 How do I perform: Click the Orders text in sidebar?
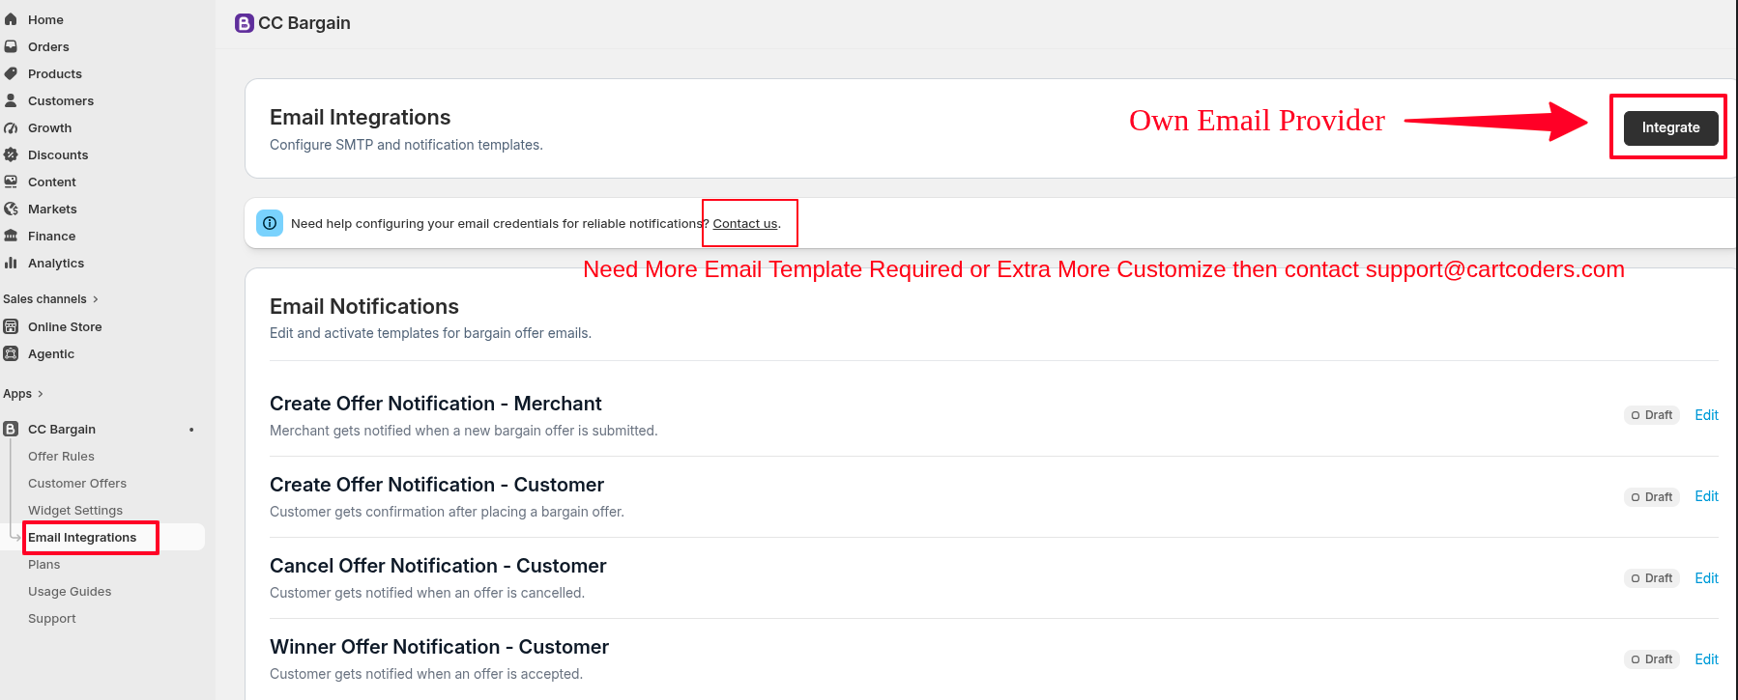point(48,47)
